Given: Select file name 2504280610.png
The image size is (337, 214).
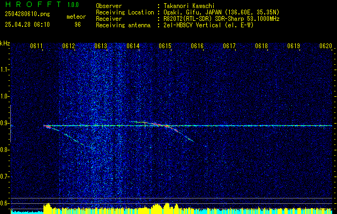Looking at the screenshot, I should click(x=27, y=14).
